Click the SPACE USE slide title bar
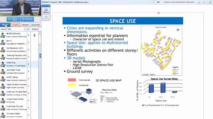213x119 pixels. 123,21
